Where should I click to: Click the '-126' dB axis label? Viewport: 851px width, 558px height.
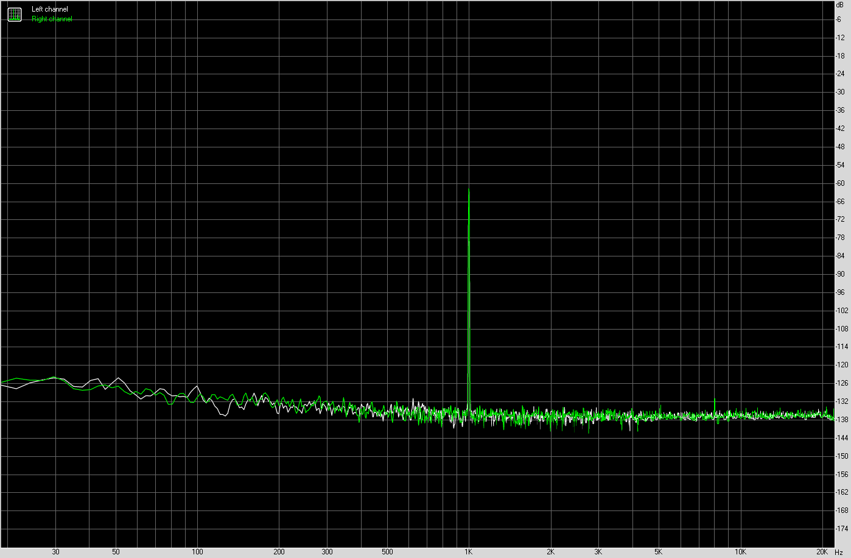coord(842,383)
